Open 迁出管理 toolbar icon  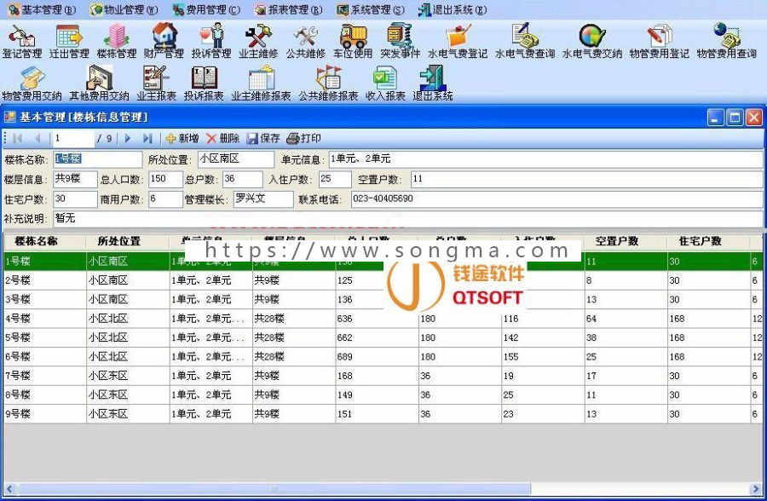pos(68,42)
